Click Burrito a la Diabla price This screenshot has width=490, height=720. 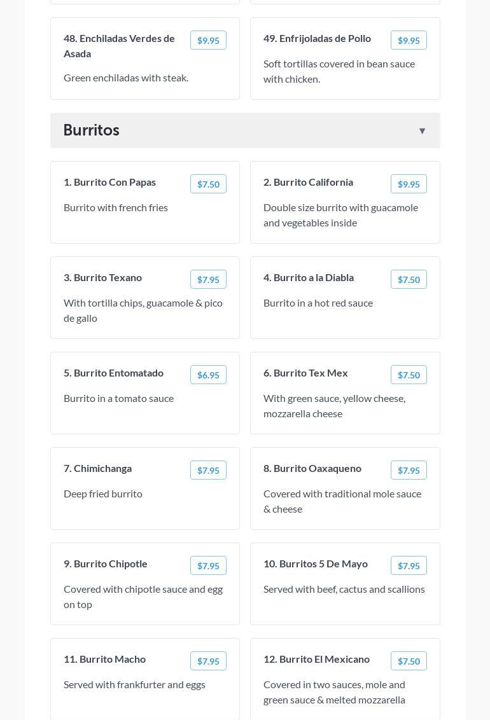409,279
